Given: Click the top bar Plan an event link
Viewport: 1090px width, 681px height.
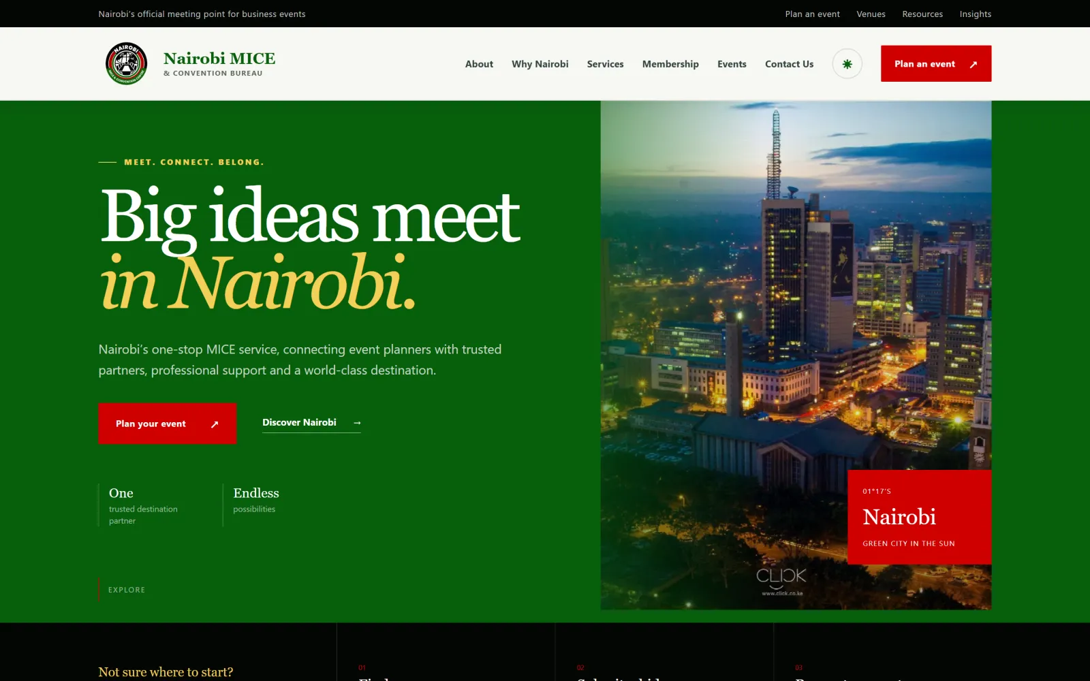Looking at the screenshot, I should pos(812,14).
